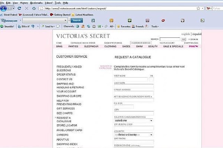Open the SIZE CHARTS link
Screen dimensions: 223x148
64,113
